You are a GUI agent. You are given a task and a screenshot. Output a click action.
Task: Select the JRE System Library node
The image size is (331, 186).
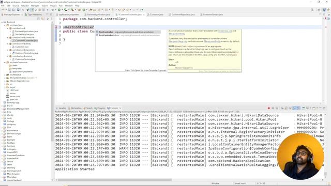pos(22,78)
